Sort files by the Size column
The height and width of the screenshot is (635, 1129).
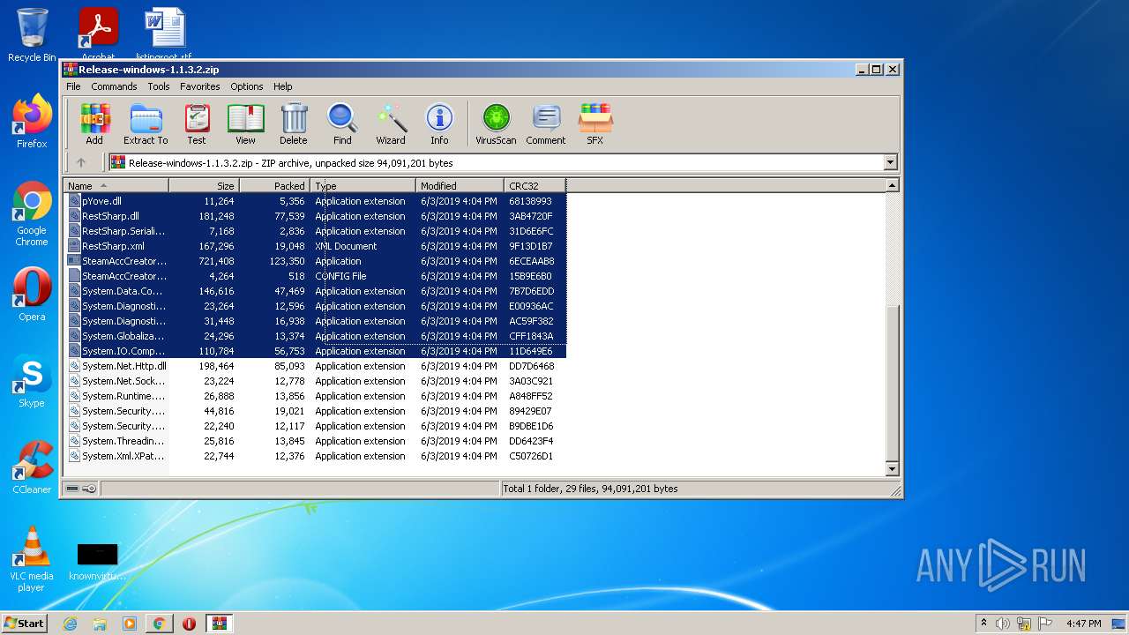coord(204,186)
